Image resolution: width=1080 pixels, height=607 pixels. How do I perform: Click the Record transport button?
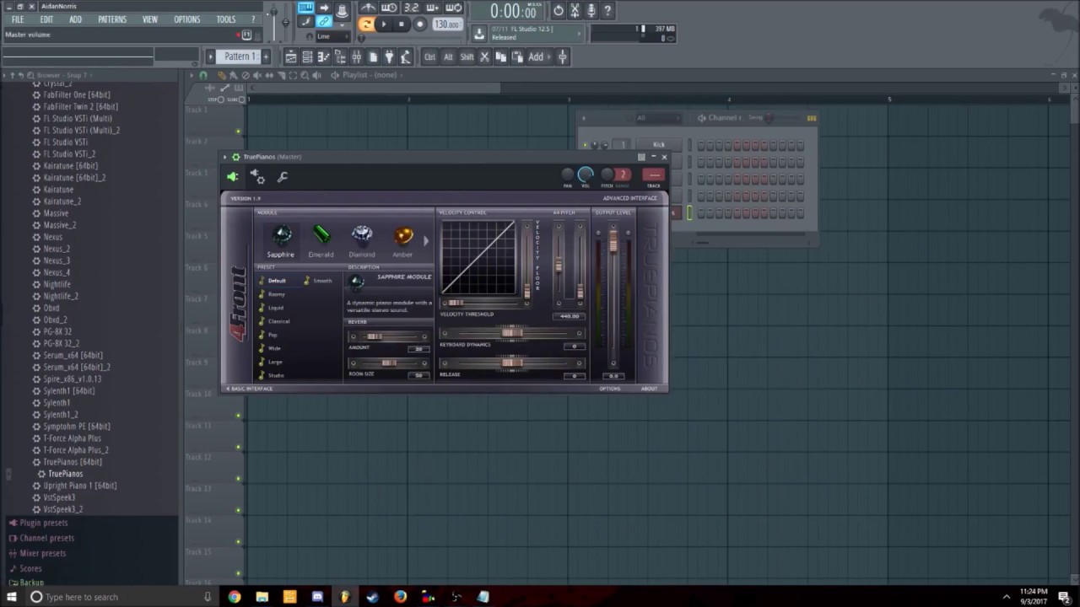click(x=420, y=24)
